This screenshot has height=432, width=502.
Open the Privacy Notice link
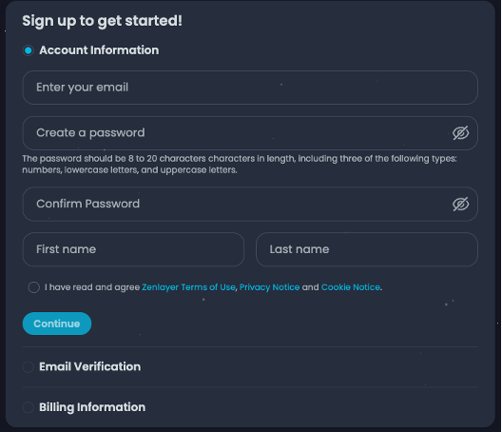click(270, 287)
